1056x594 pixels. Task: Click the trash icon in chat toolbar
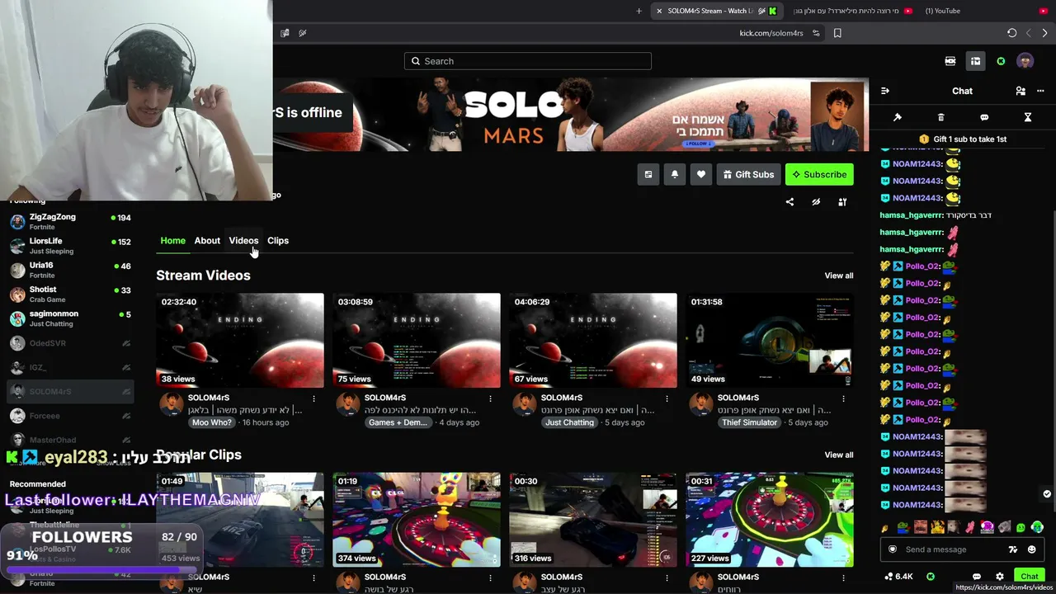point(940,117)
